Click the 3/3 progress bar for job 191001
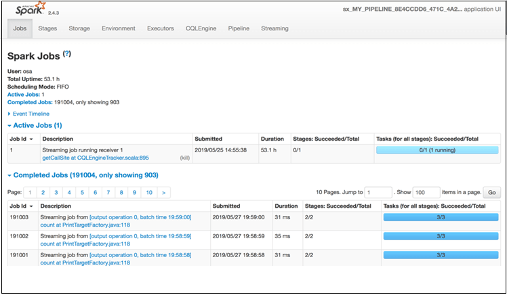Screen dimensions: 507x295 coord(441,255)
